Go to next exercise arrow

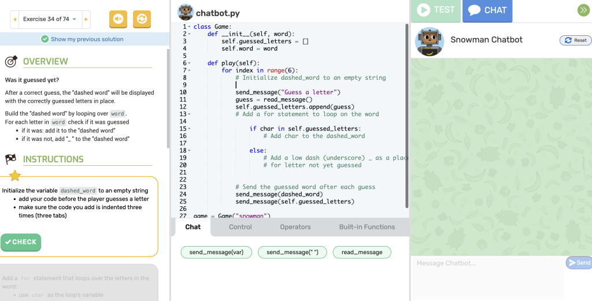pos(86,19)
